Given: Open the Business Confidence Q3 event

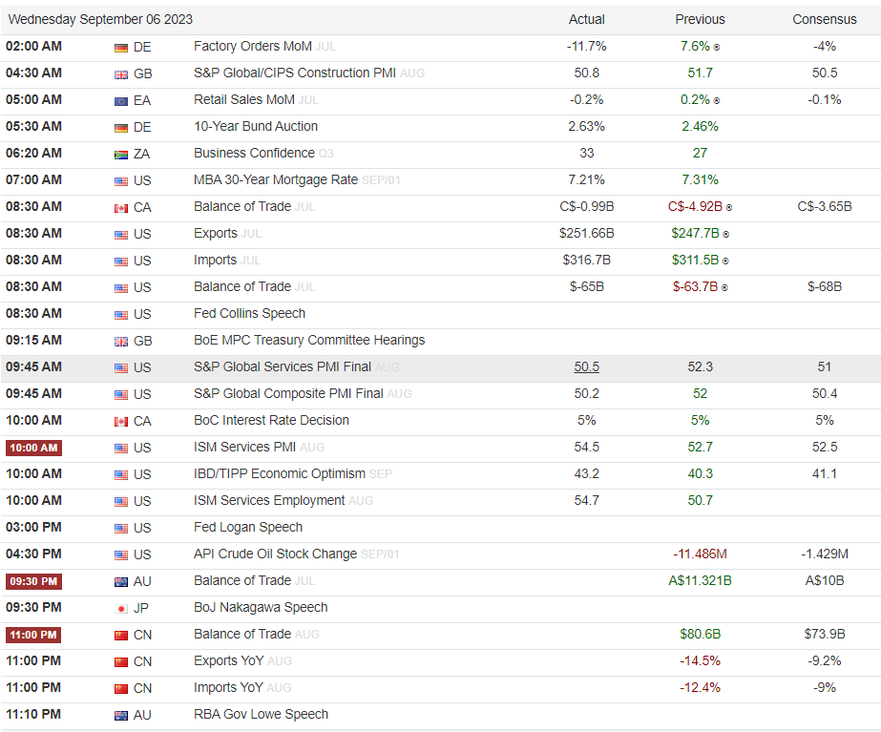Looking at the screenshot, I should (x=254, y=153).
